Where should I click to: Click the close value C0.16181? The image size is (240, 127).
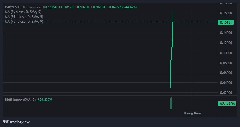click(98, 7)
